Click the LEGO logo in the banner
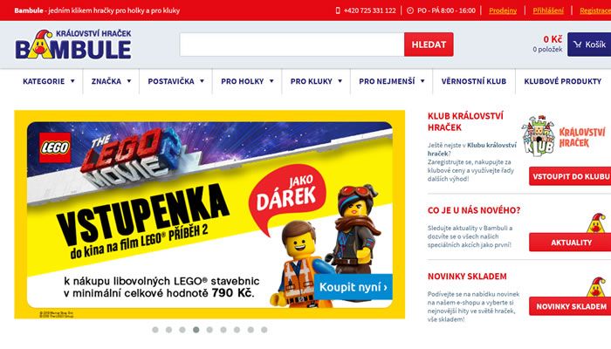 click(55, 147)
